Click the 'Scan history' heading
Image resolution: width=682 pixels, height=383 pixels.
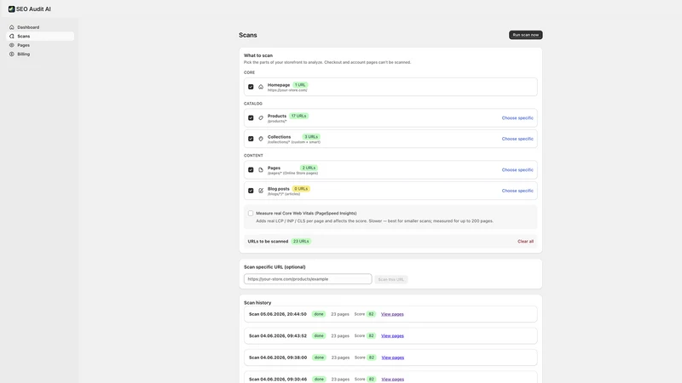click(x=257, y=303)
